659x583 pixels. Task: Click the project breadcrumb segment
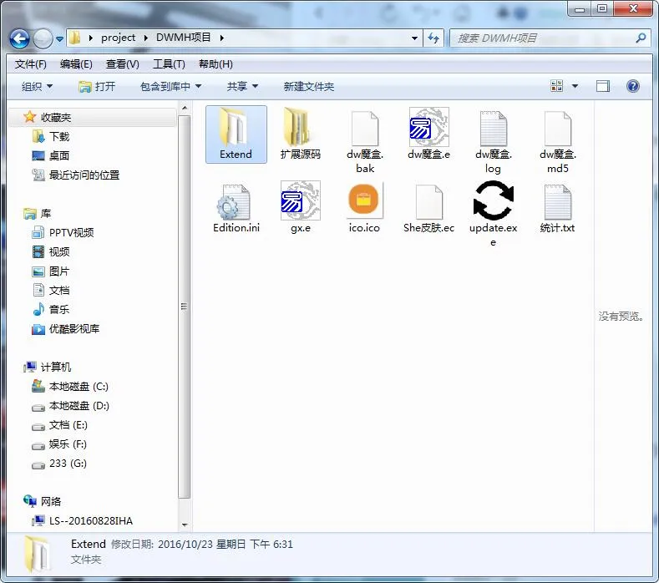[118, 38]
